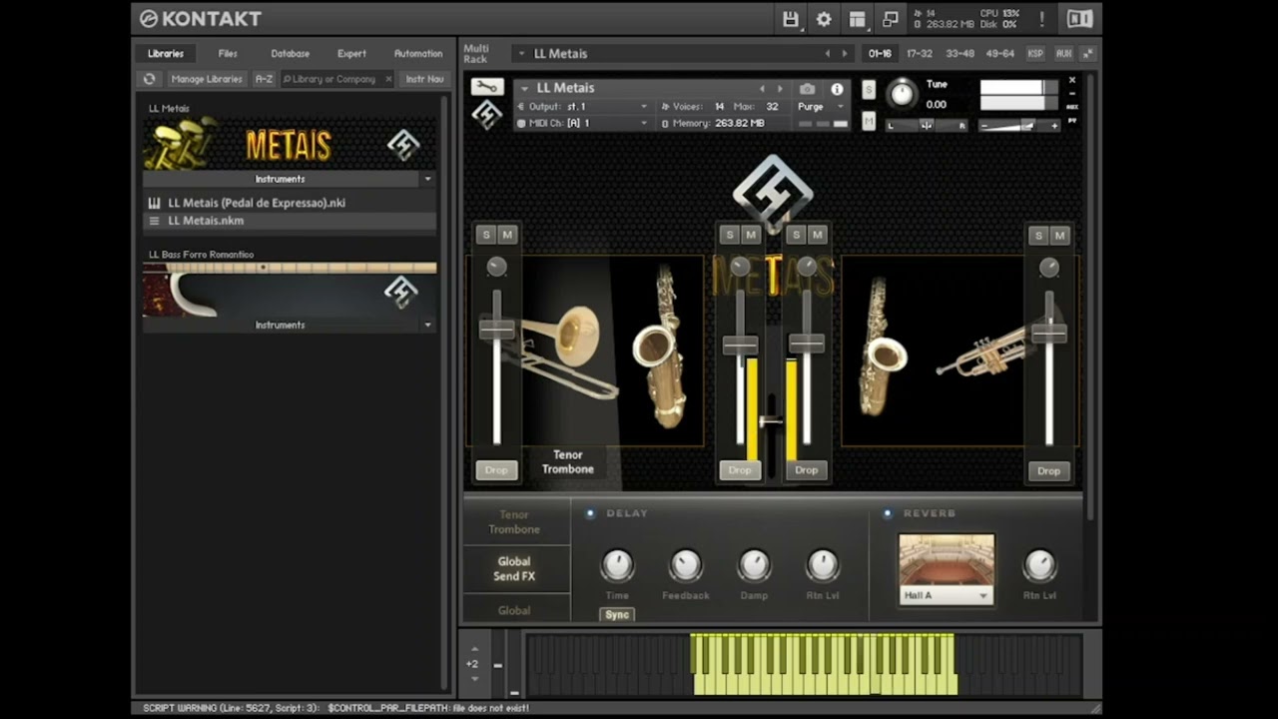Toggle the Reverb effect on/off LED

pos(887,513)
